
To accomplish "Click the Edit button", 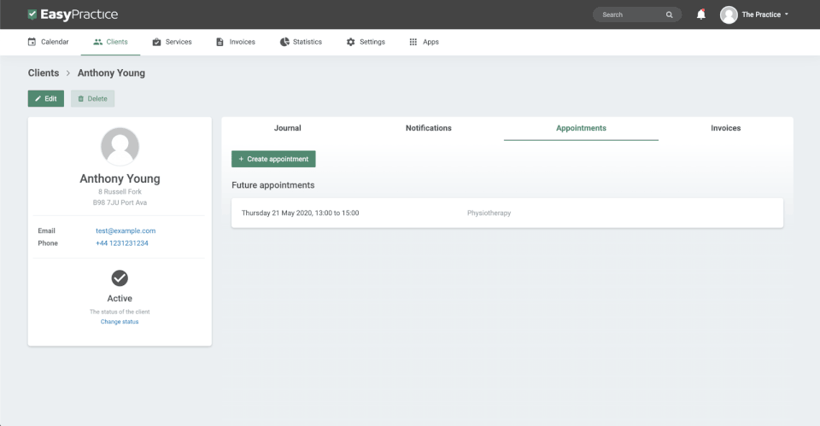I will coord(46,98).
